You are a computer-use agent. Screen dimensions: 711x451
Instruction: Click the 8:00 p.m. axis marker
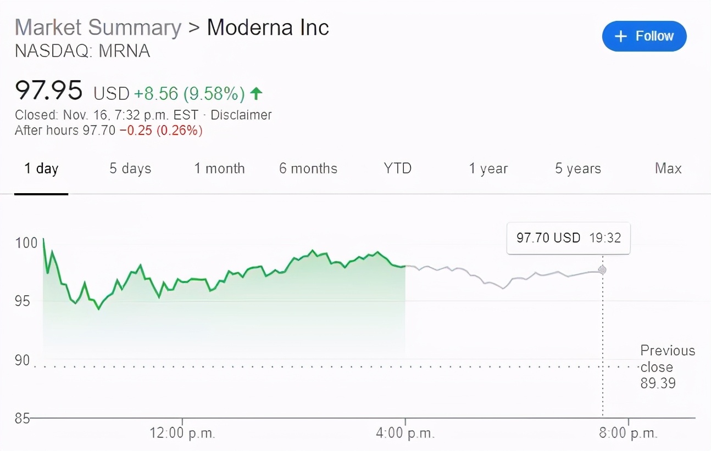pos(629,433)
